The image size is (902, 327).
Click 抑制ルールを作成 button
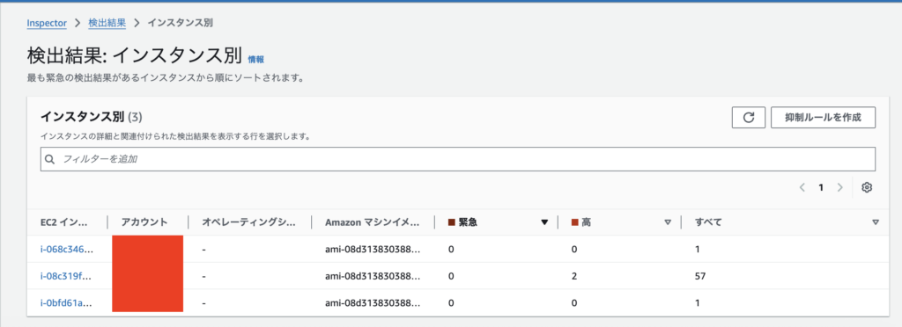824,118
